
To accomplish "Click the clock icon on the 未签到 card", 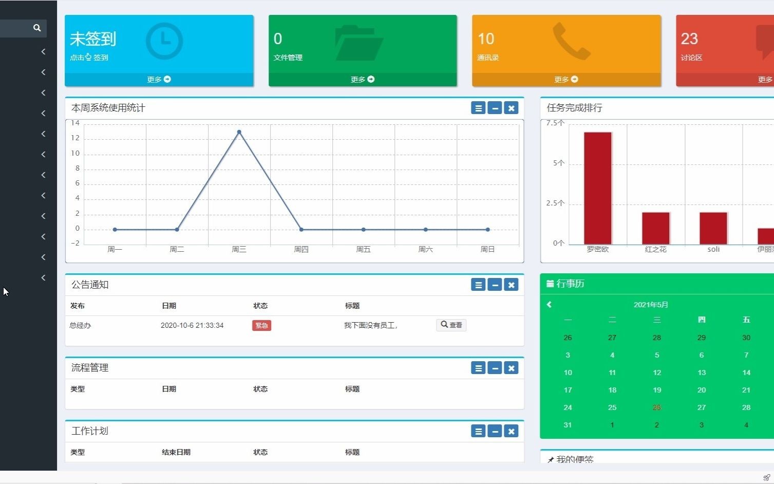I will tap(164, 41).
